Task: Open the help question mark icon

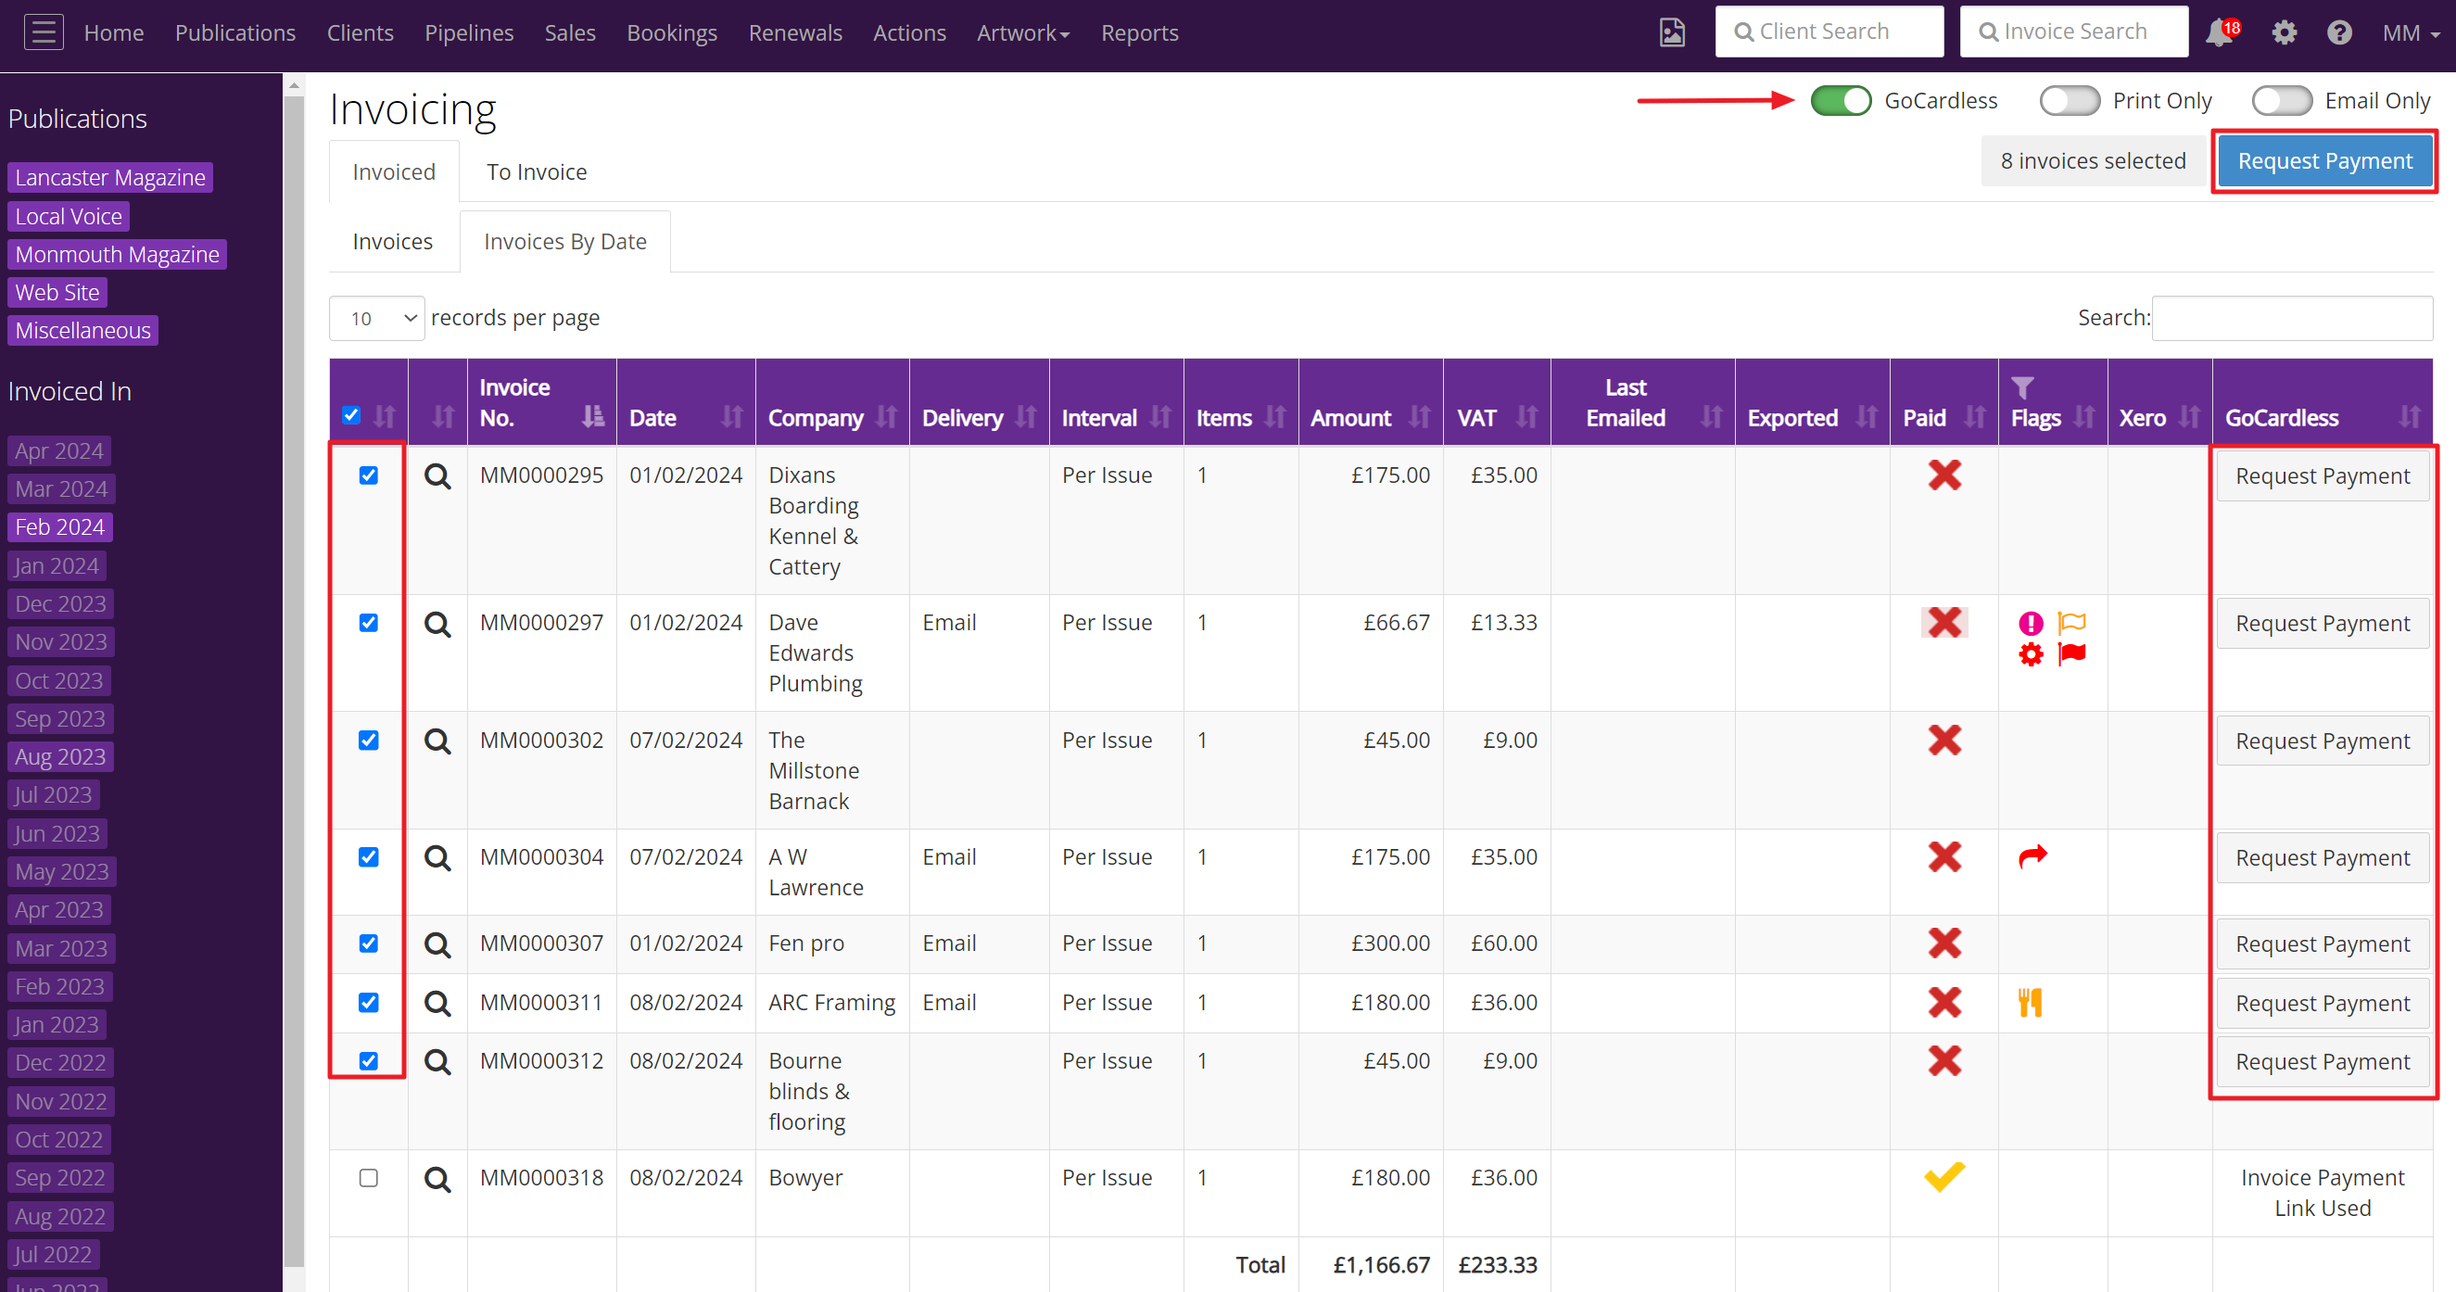Action: click(2338, 33)
